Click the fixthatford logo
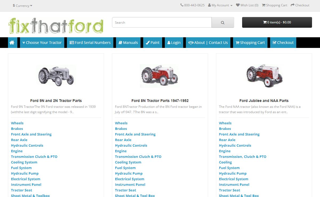 [x=56, y=26]
